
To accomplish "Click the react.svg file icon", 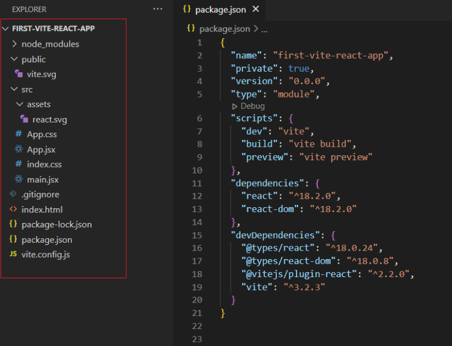I will pos(24,119).
